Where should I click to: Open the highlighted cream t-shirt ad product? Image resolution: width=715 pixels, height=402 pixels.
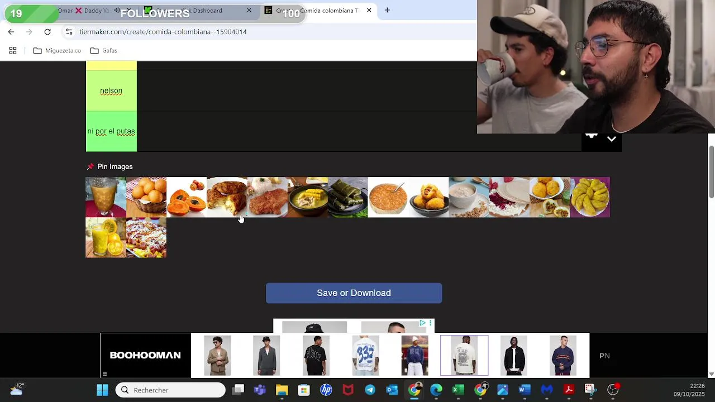(x=464, y=356)
